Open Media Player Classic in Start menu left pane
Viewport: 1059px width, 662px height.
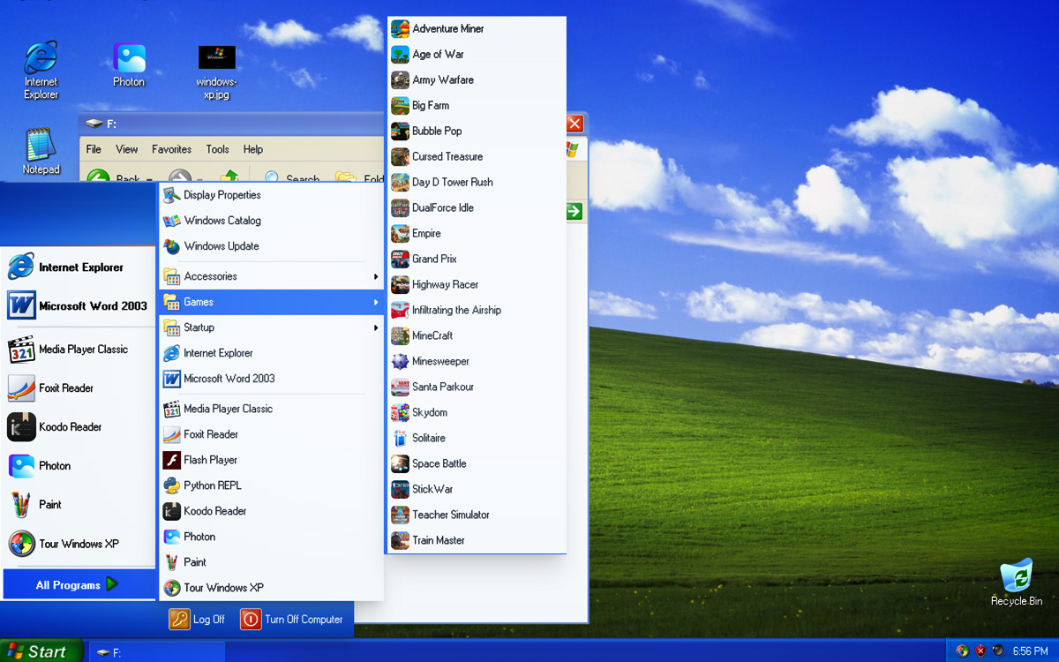[78, 350]
